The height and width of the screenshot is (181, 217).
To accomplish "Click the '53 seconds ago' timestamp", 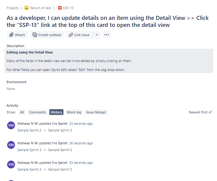I will pyautogui.click(x=81, y=163).
